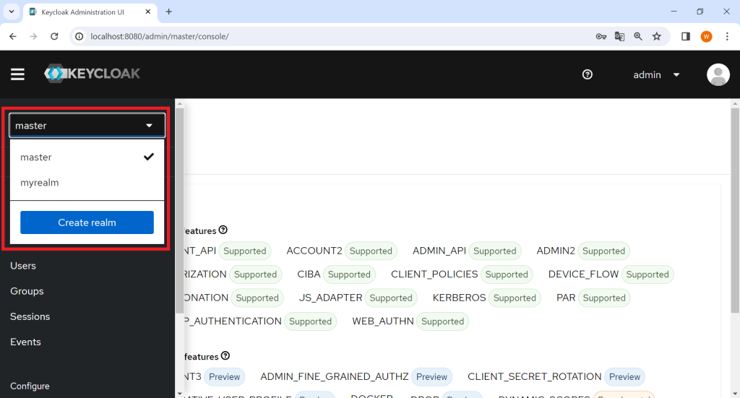Click Supported badge next to CIBA
Screen dimensions: 740x398
coord(349,274)
